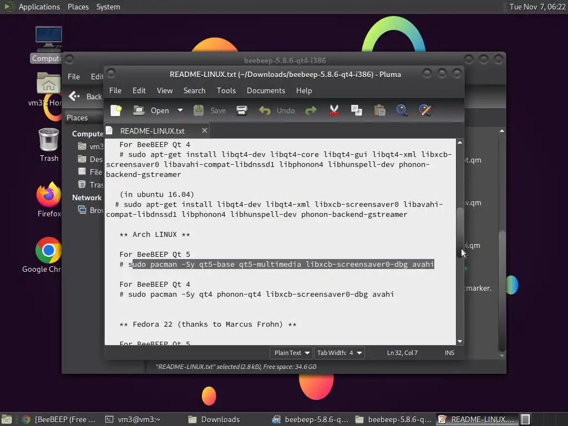Open the File menu in Pluma

tap(115, 90)
